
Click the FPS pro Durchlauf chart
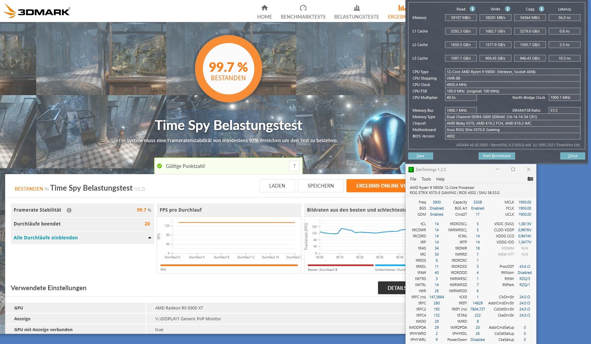(229, 239)
